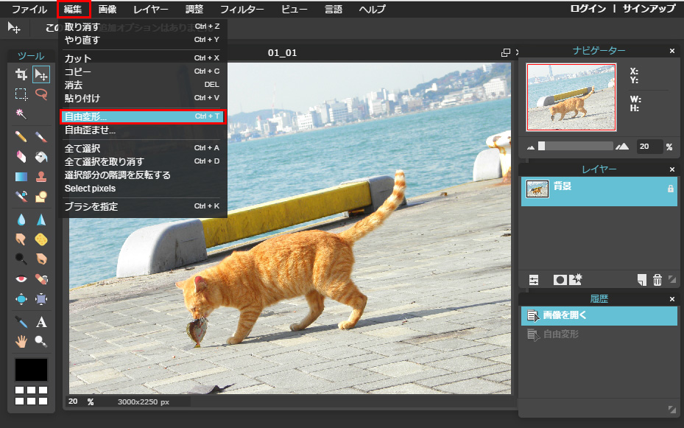Choose 自由変形 from the edit menu
Image resolution: width=684 pixels, height=428 pixels.
click(x=142, y=116)
